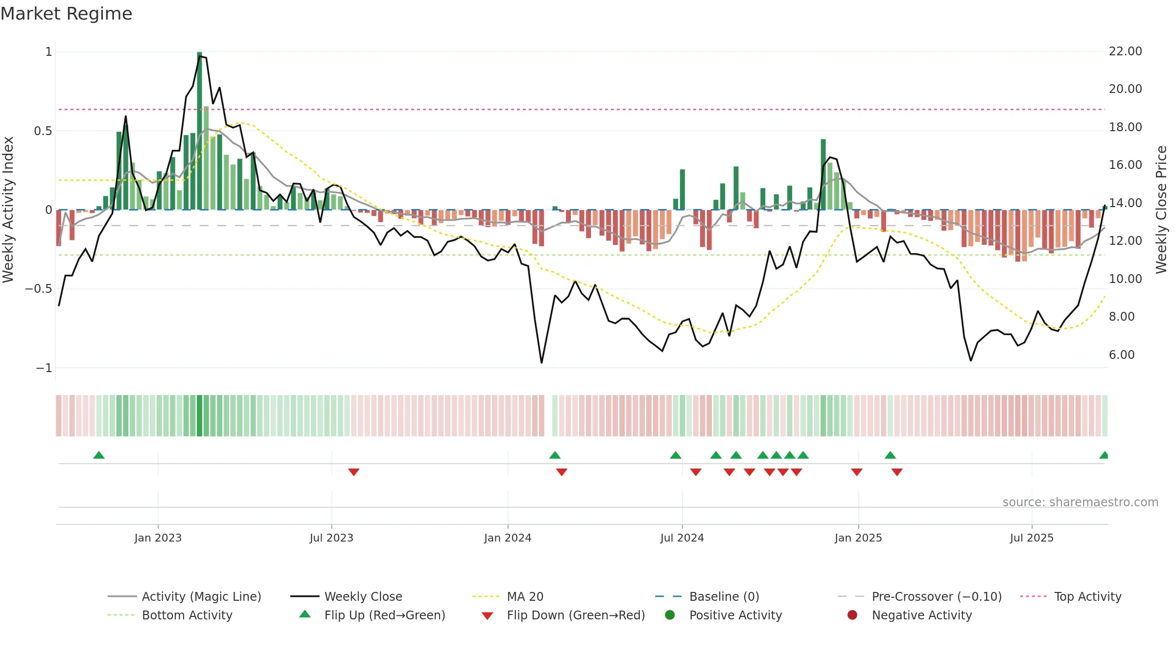Click the flip-up marker in February 2024

pos(555,455)
